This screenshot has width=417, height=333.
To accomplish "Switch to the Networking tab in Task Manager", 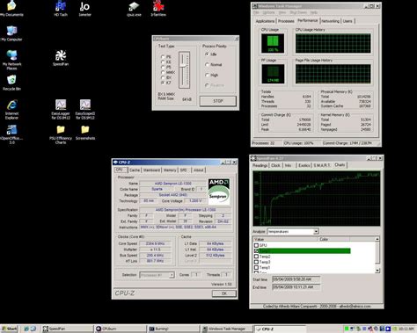I will [x=330, y=21].
